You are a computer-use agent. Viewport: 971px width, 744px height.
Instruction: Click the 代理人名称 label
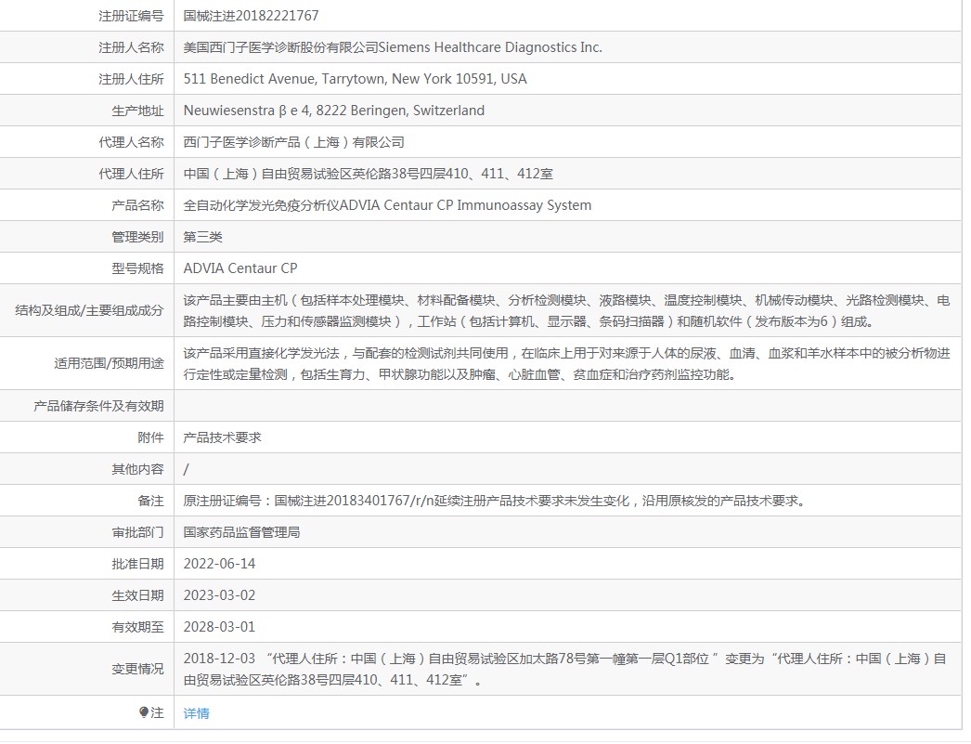(131, 142)
